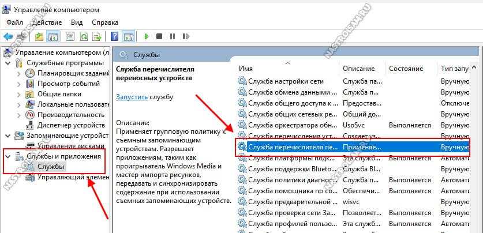Collapse the Служебные программы tree node

pyautogui.click(x=8, y=63)
